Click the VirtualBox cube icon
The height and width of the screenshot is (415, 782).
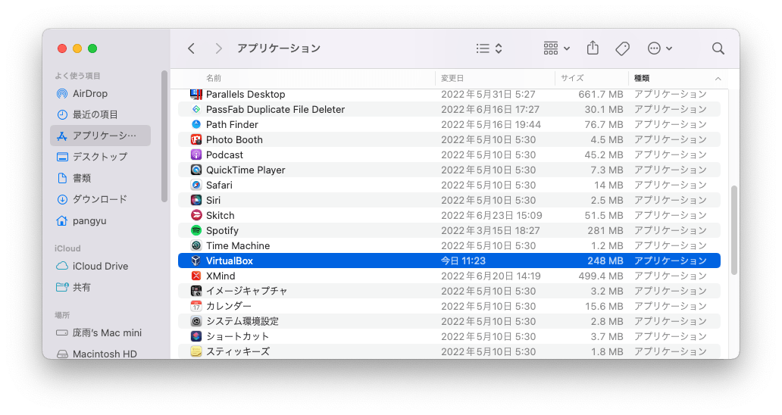click(196, 261)
